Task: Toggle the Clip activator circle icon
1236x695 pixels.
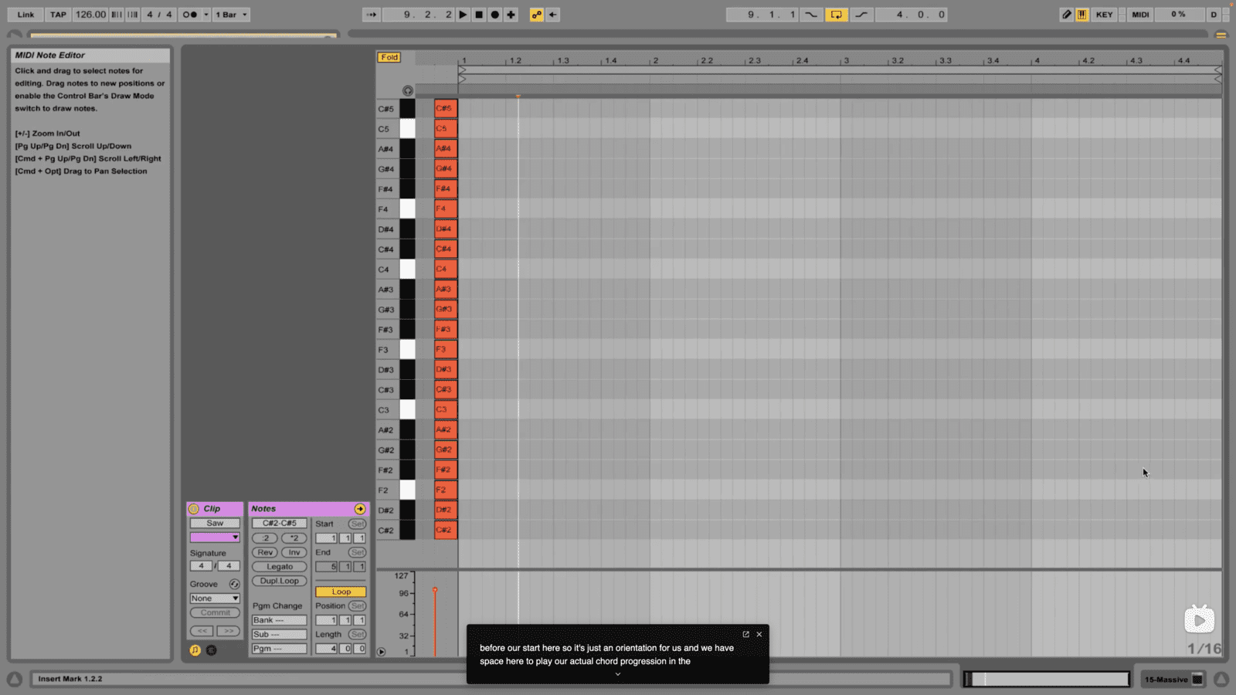Action: click(194, 509)
